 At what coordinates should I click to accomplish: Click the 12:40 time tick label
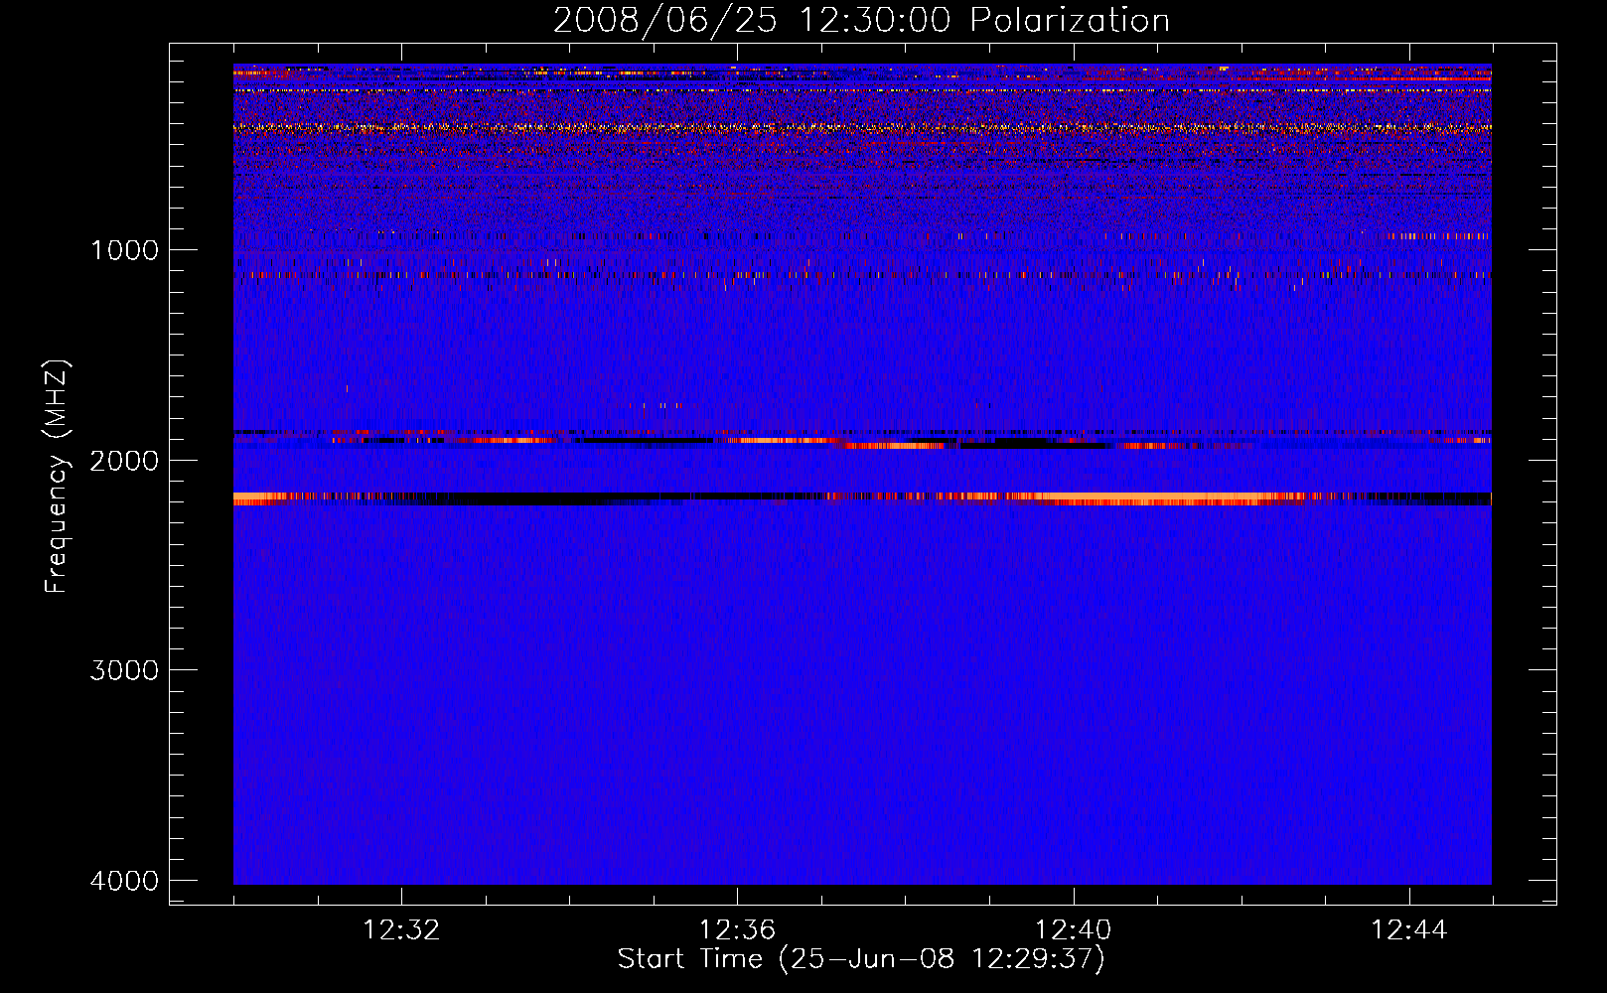[1073, 930]
